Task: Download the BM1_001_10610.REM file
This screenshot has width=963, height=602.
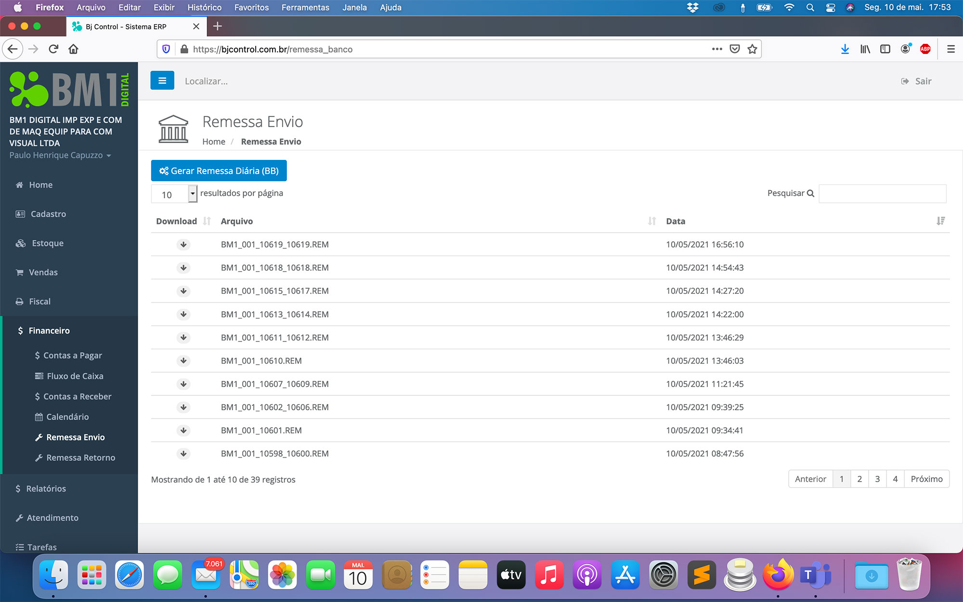Action: (183, 361)
